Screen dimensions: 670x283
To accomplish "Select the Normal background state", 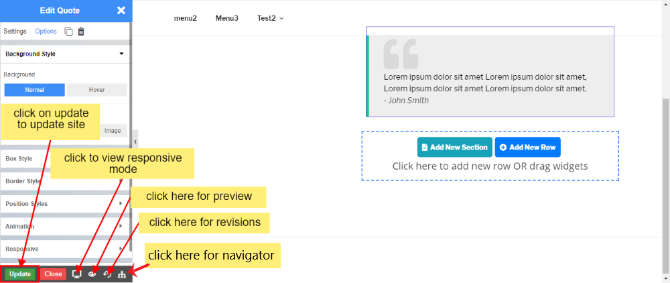I will (34, 90).
